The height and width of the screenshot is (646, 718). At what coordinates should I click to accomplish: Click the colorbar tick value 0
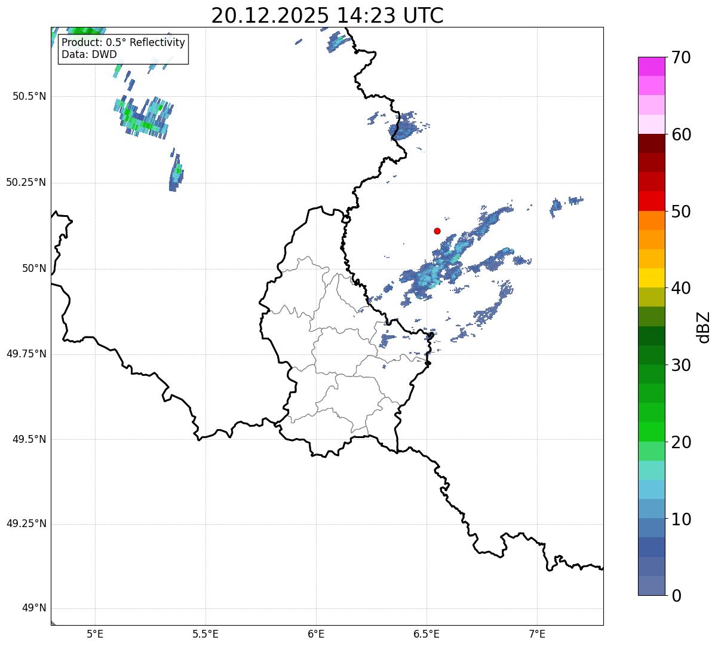click(x=676, y=596)
